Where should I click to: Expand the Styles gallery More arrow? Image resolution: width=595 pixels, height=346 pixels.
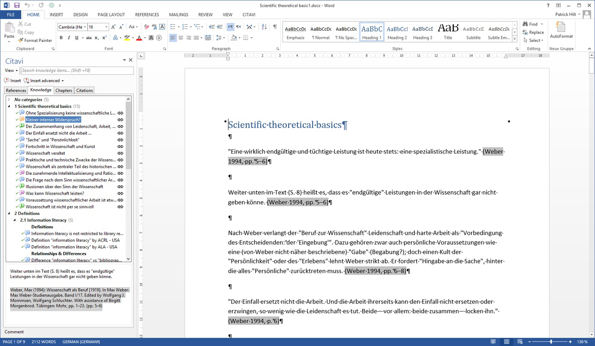[514, 39]
